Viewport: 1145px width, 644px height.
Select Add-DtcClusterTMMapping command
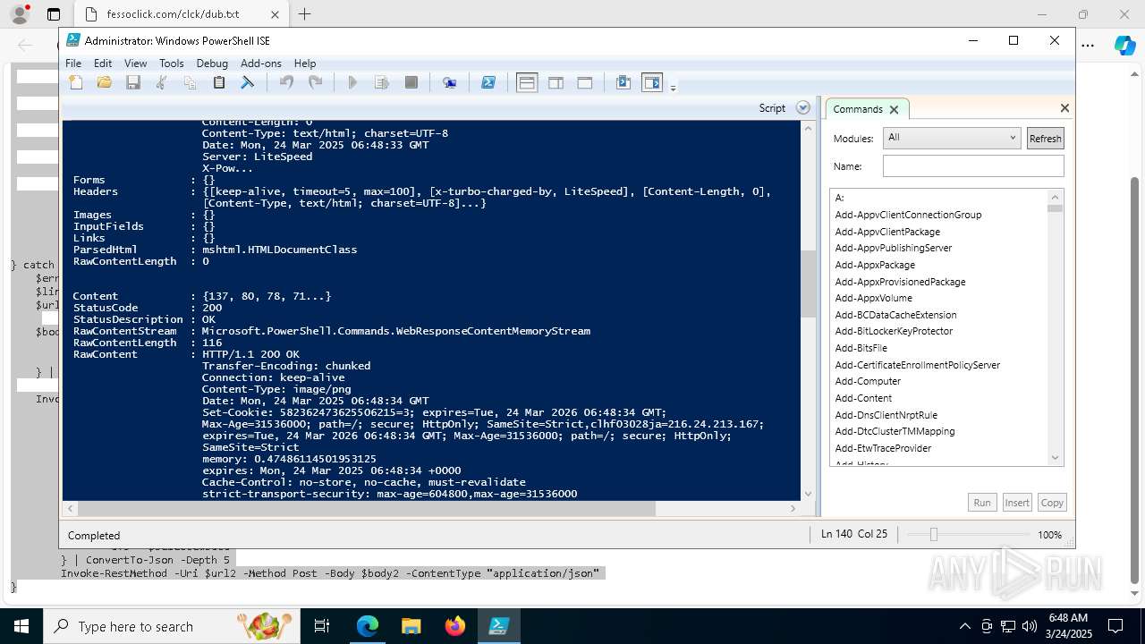(x=895, y=431)
